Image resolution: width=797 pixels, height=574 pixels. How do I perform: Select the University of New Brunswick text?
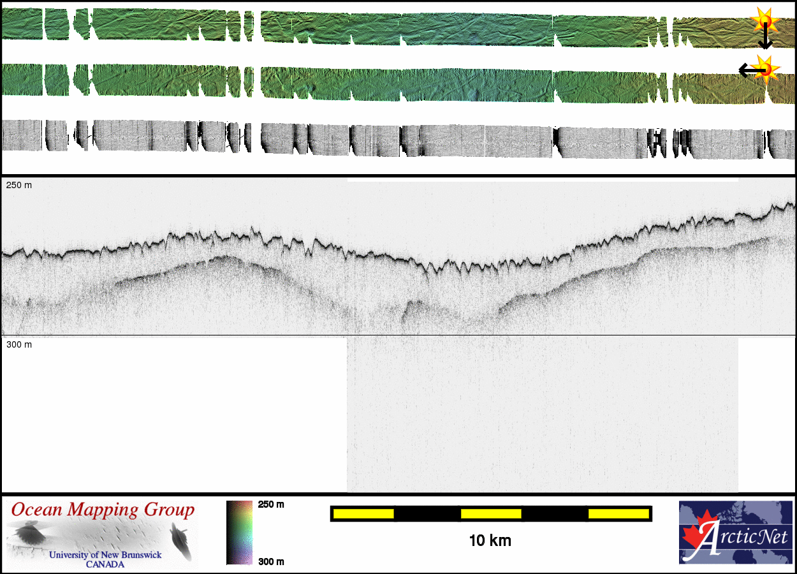[x=105, y=555]
